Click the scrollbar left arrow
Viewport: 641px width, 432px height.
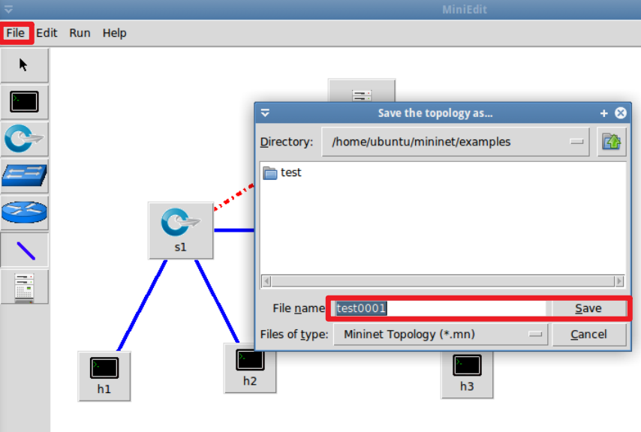pyautogui.click(x=266, y=281)
